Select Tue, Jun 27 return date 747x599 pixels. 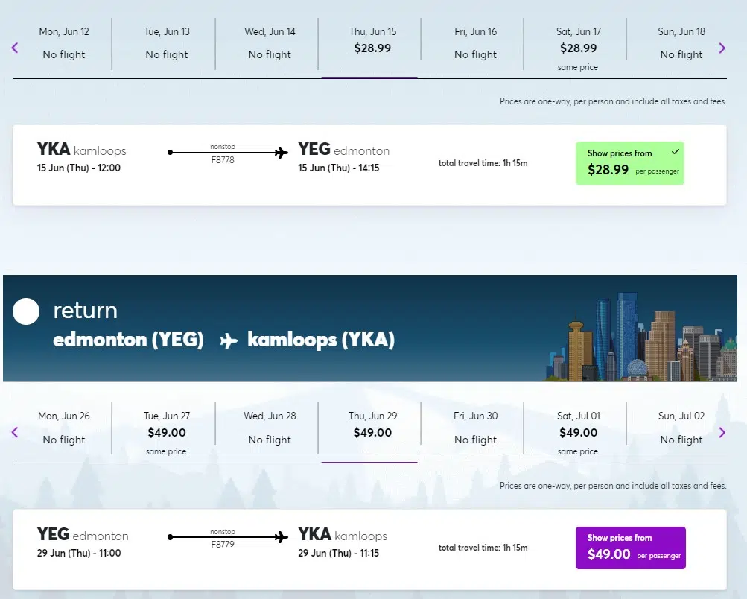coord(167,432)
